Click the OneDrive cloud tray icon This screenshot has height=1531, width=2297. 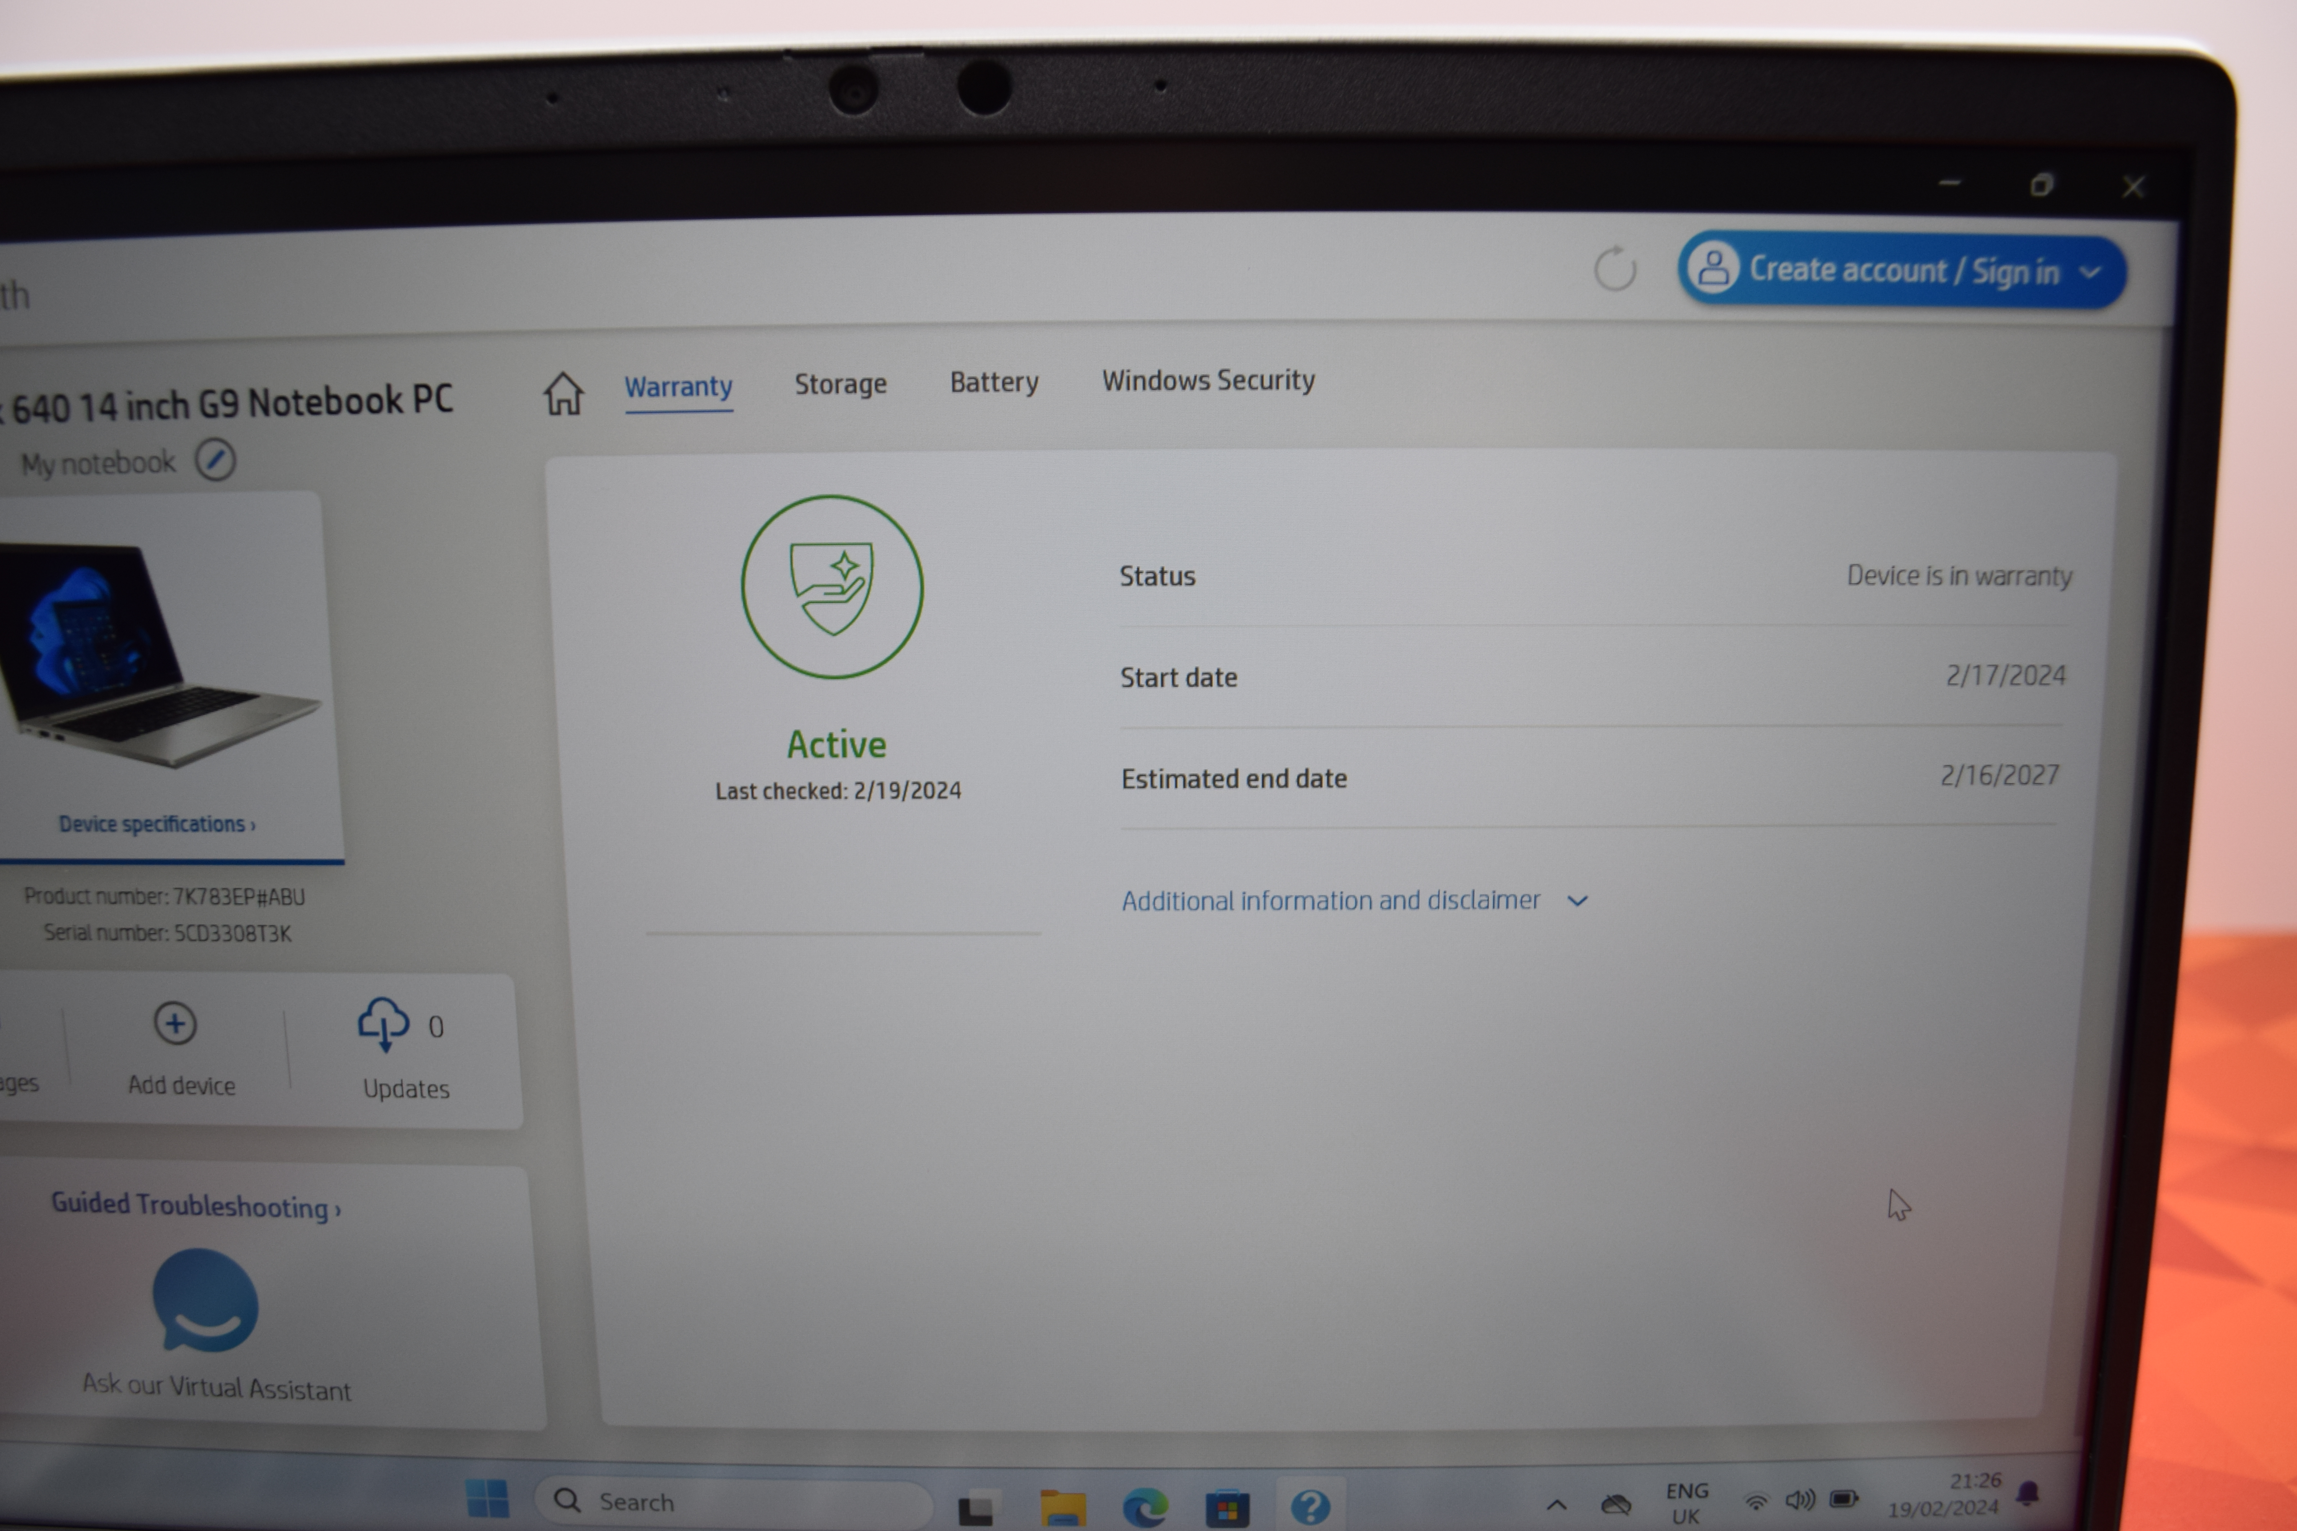(x=1616, y=1504)
